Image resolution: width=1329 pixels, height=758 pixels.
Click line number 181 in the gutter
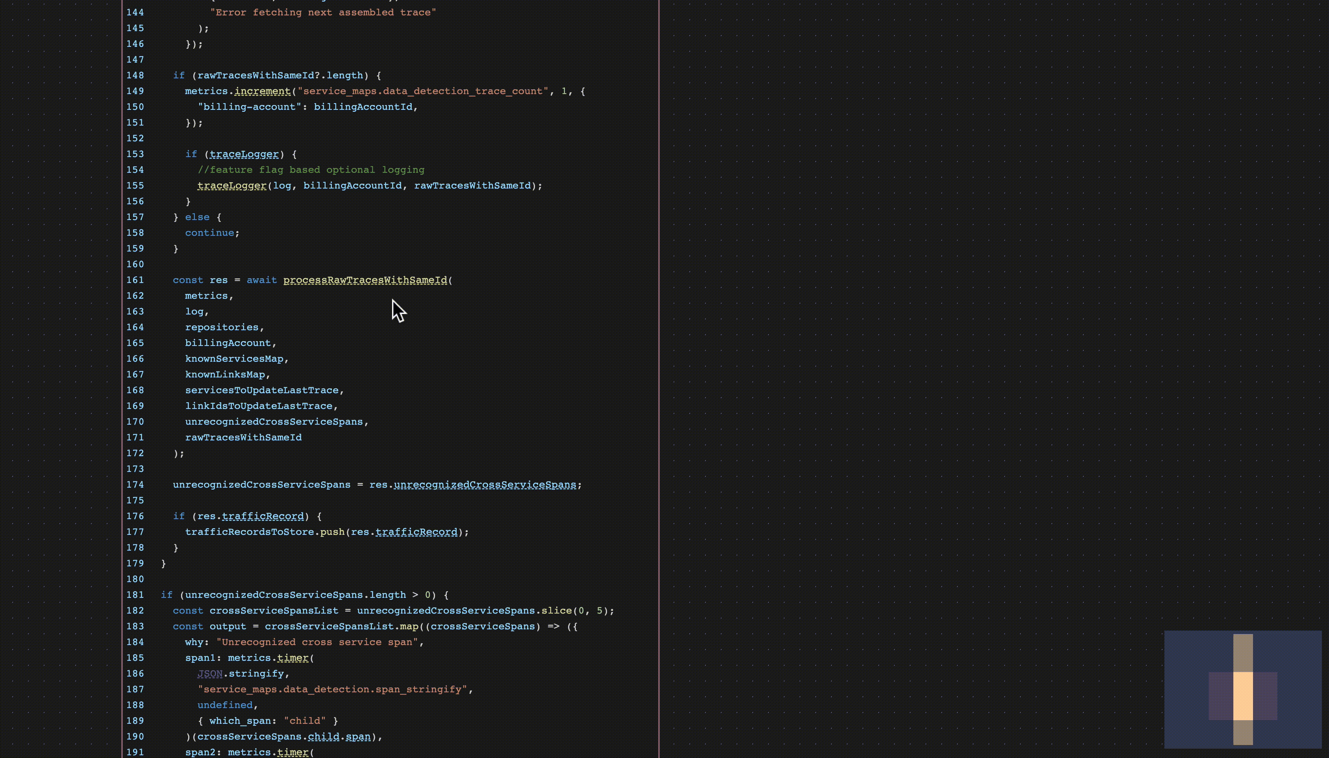point(135,595)
